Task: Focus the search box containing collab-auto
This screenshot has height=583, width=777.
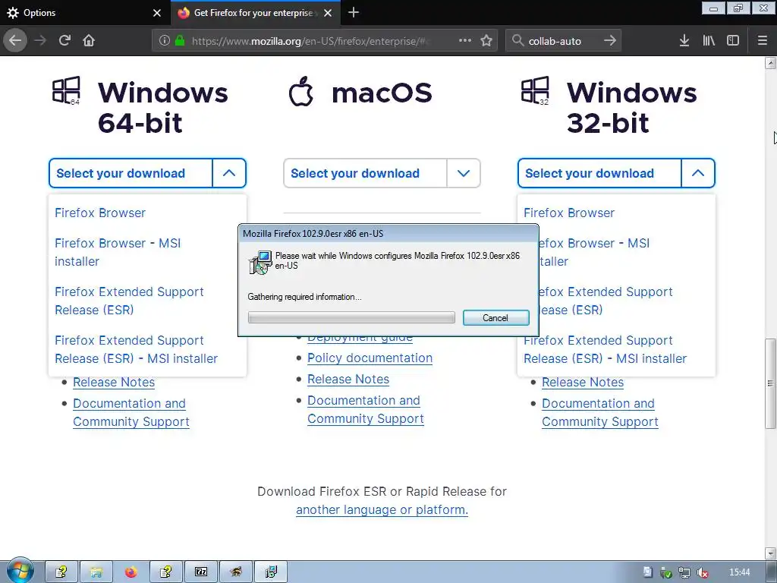Action: tap(562, 41)
